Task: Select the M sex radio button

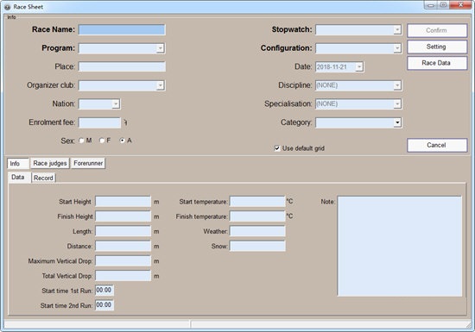Action: pyautogui.click(x=81, y=141)
